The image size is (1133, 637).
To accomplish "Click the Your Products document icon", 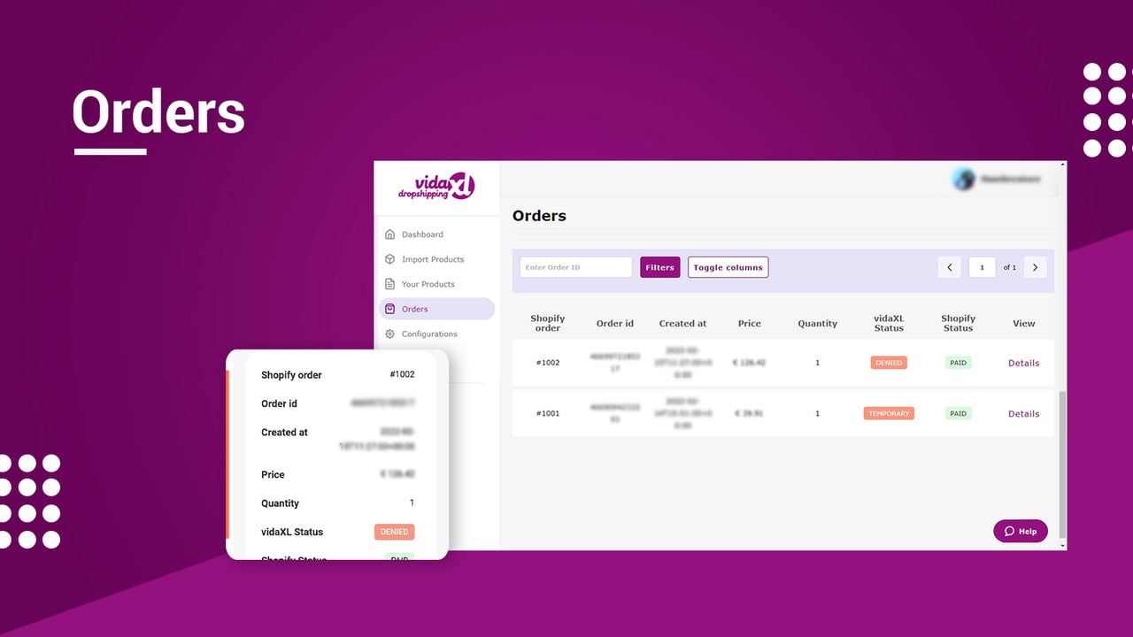I will tap(390, 284).
